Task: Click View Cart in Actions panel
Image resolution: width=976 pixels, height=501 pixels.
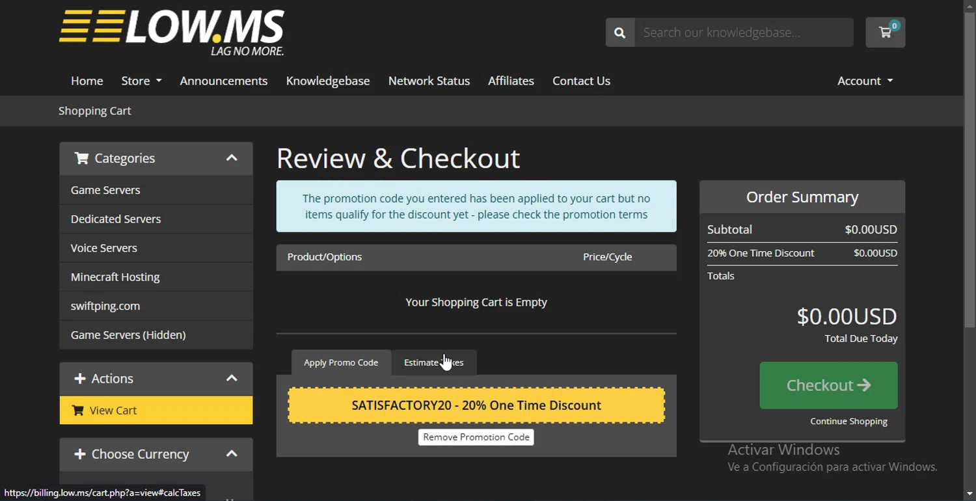Action: pyautogui.click(x=156, y=411)
